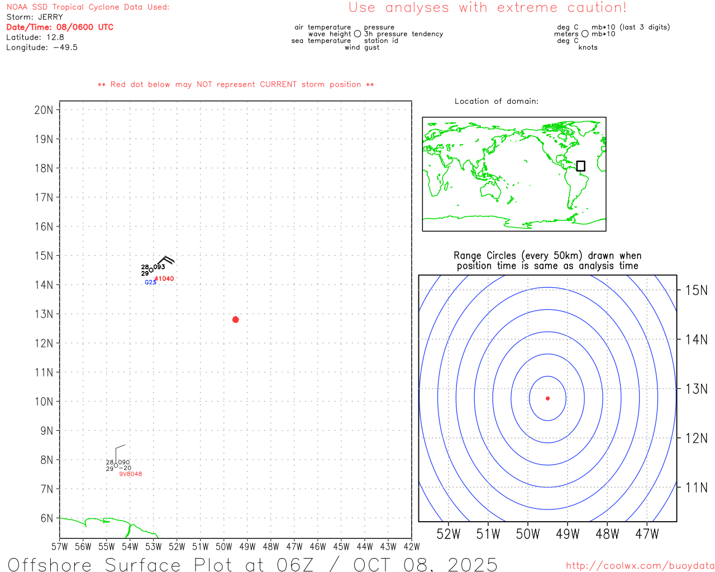This screenshot has height=572, width=715.
Task: Click pressure value 093 at buoy 41040
Action: (159, 267)
